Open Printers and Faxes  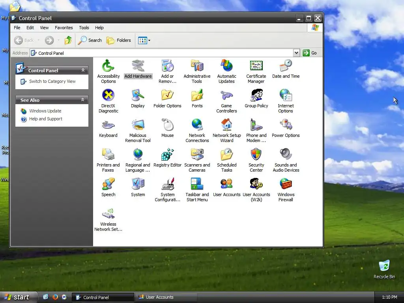click(108, 160)
